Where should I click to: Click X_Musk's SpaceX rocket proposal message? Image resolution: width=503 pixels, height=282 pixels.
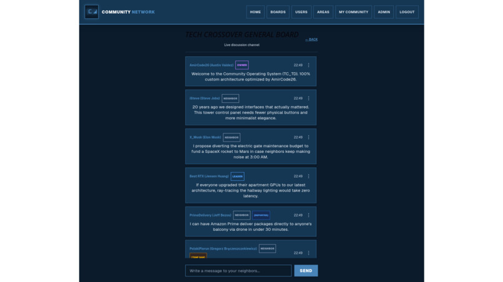pos(250,152)
